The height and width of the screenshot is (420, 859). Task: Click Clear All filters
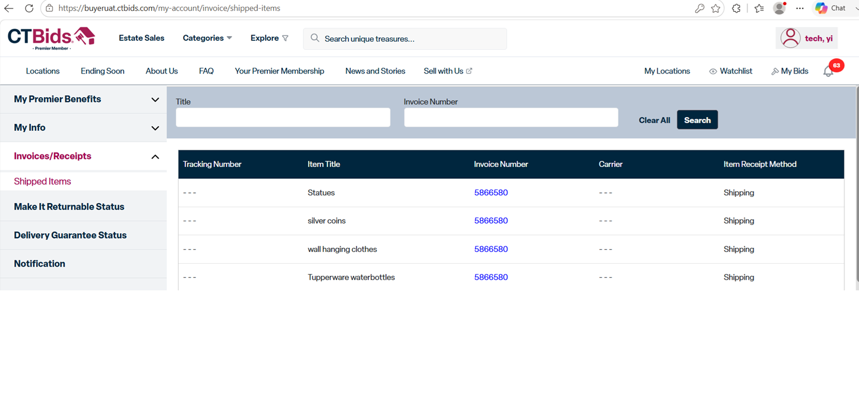[x=654, y=120]
